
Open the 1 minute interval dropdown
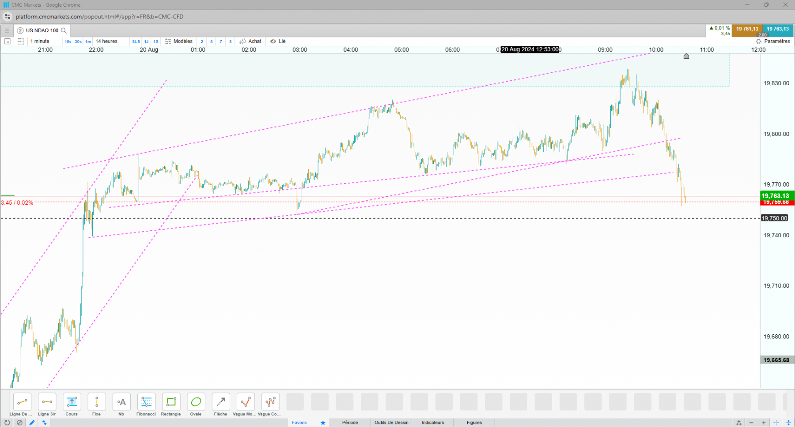(40, 41)
